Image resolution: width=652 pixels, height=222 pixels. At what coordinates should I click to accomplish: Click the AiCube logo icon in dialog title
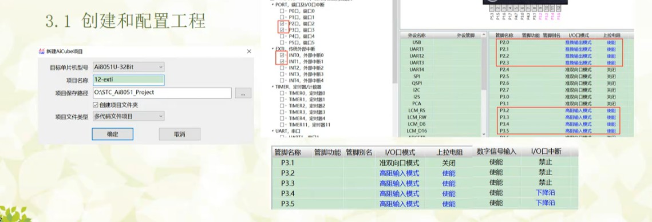41,51
